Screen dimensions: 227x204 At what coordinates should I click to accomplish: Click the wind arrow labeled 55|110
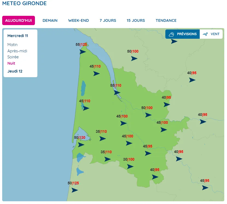coord(117,92)
